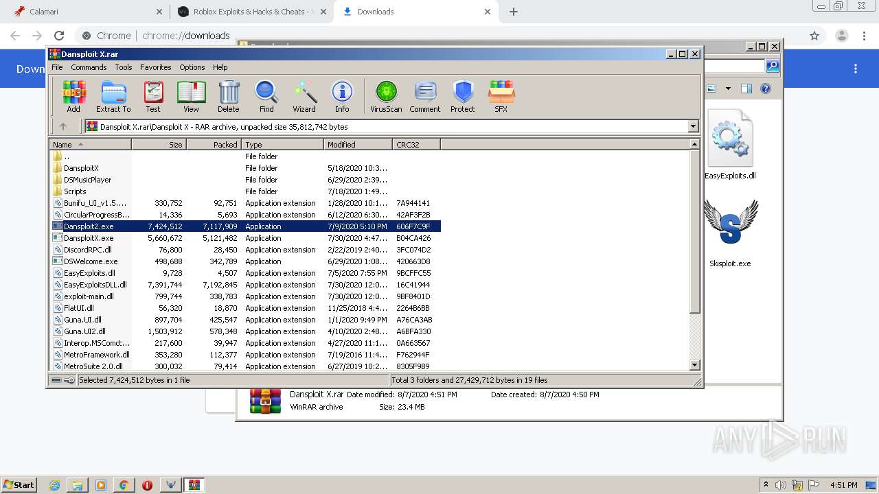The width and height of the screenshot is (879, 494).
Task: Go up one level with the arrow button
Action: pos(63,126)
